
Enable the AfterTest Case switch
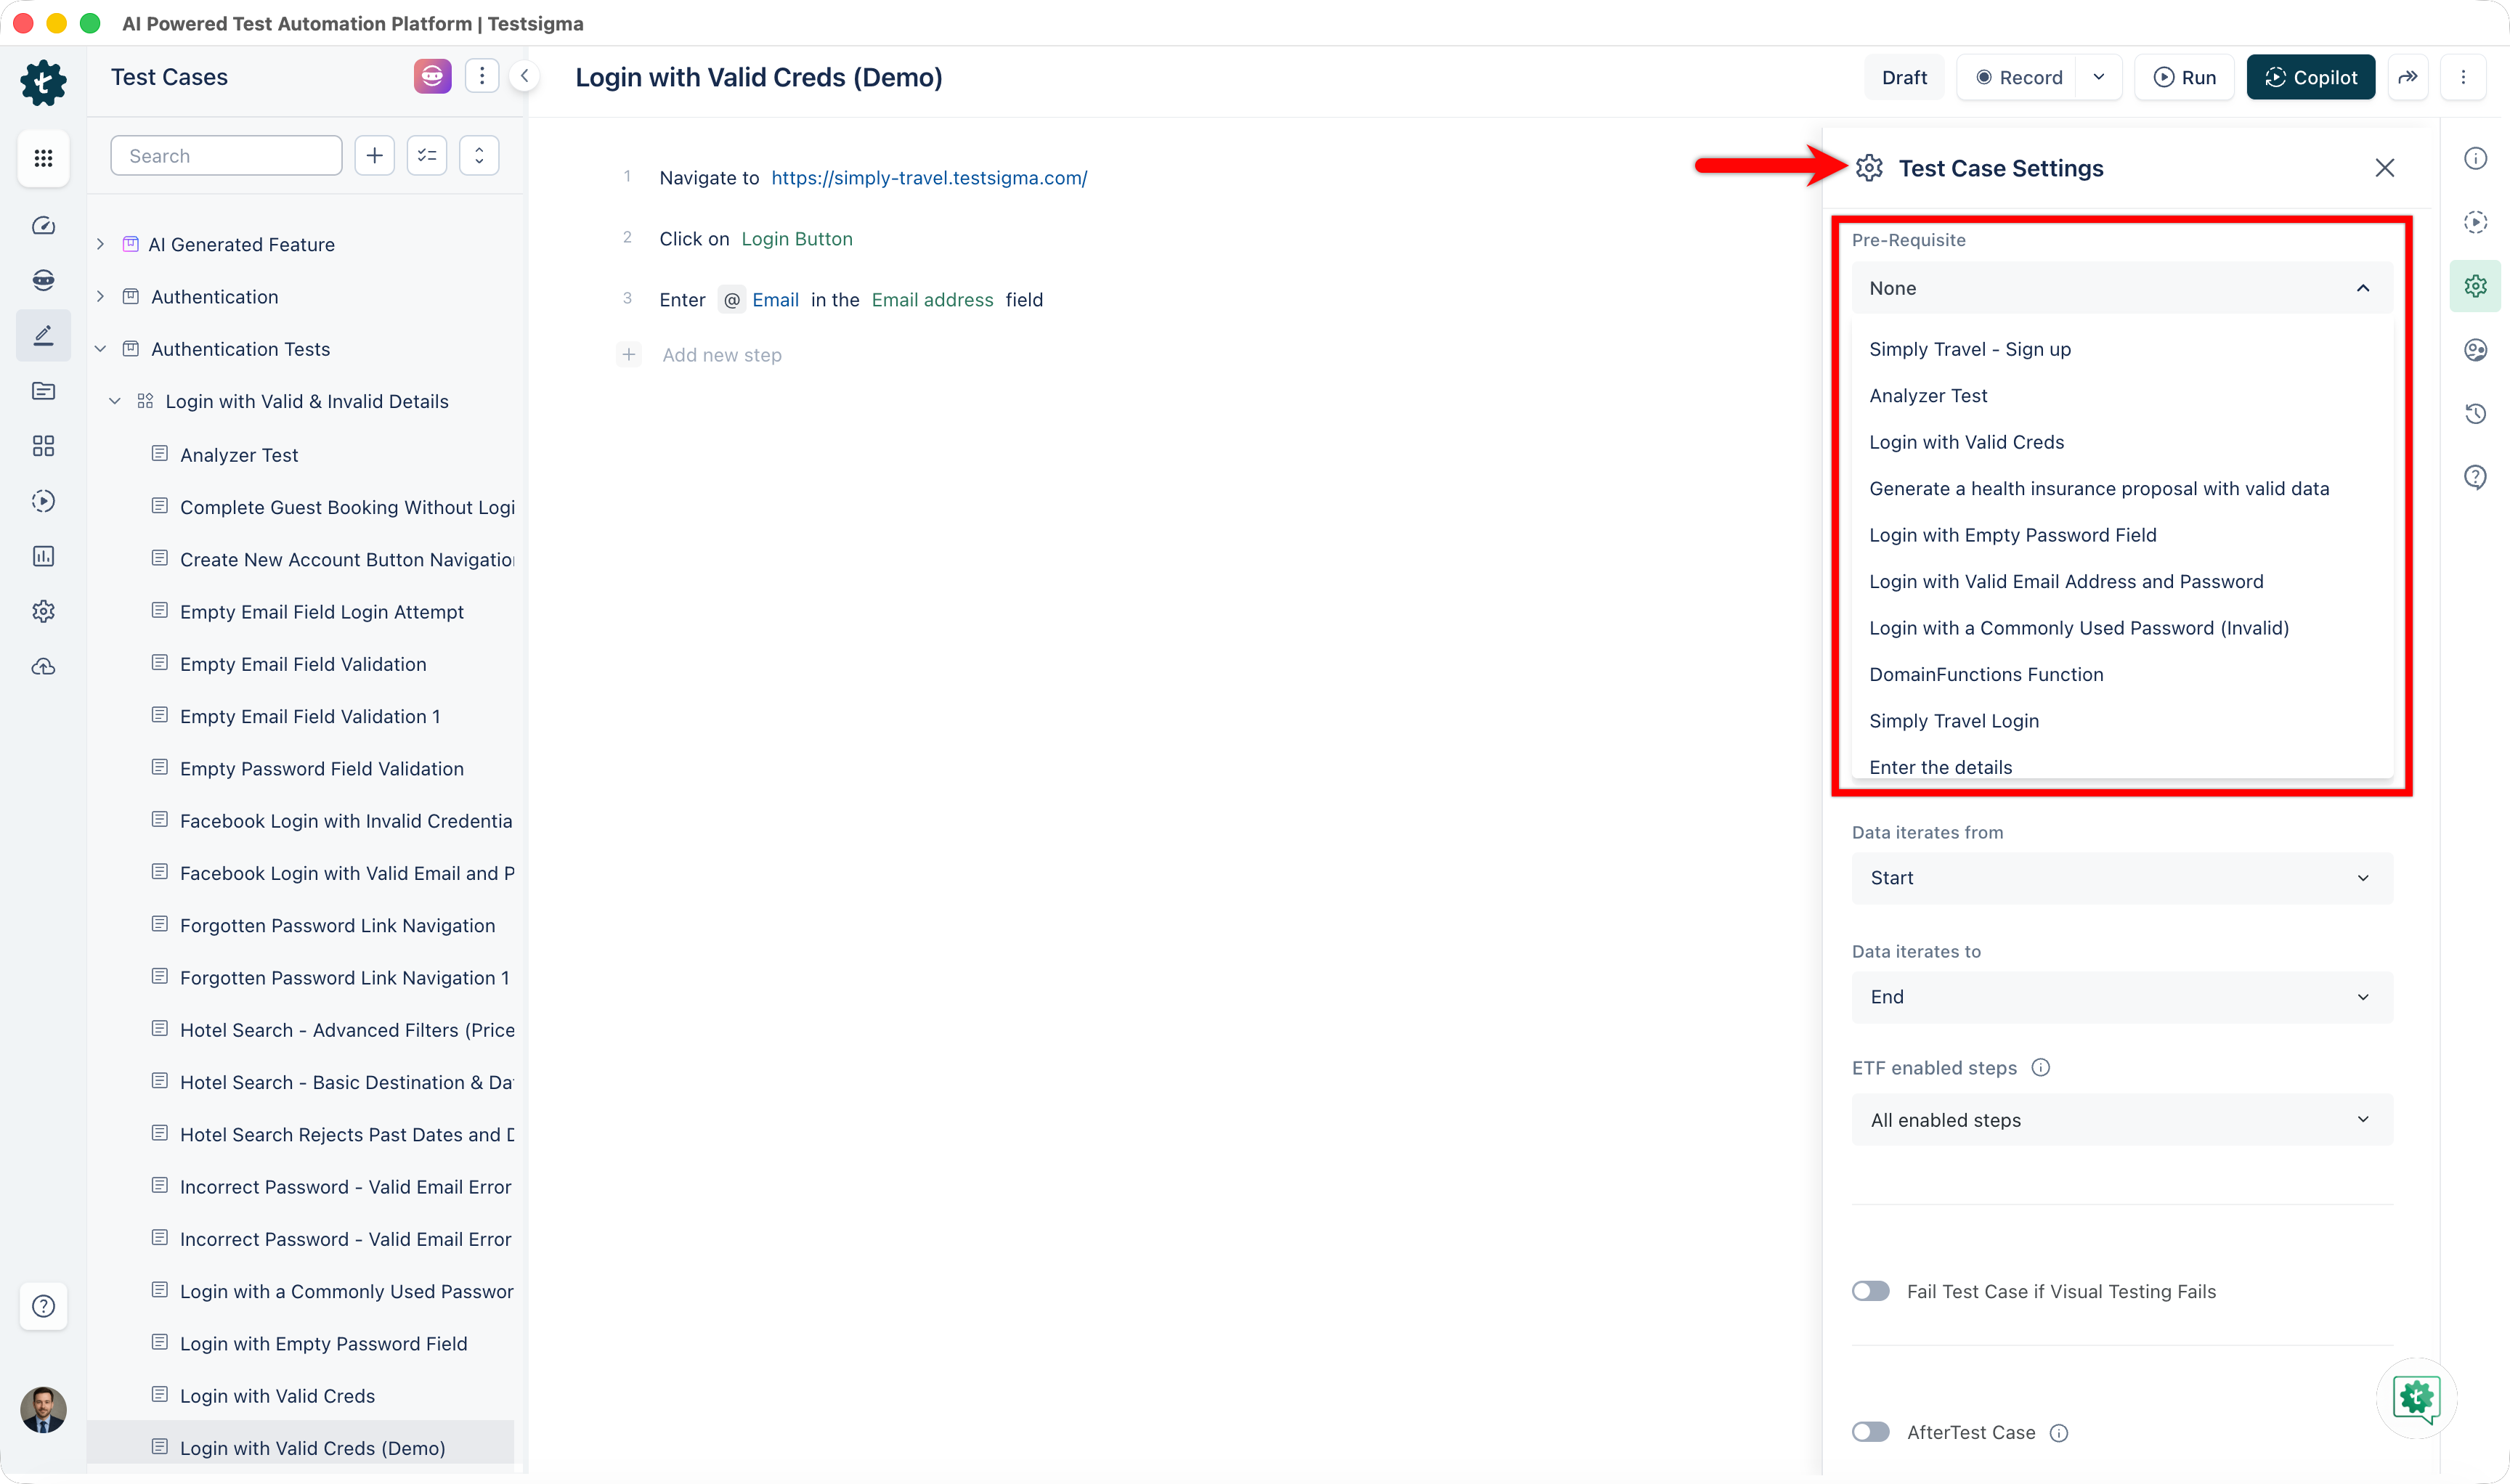click(1871, 1432)
